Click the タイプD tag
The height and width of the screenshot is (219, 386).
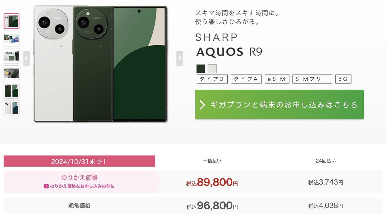pos(212,79)
